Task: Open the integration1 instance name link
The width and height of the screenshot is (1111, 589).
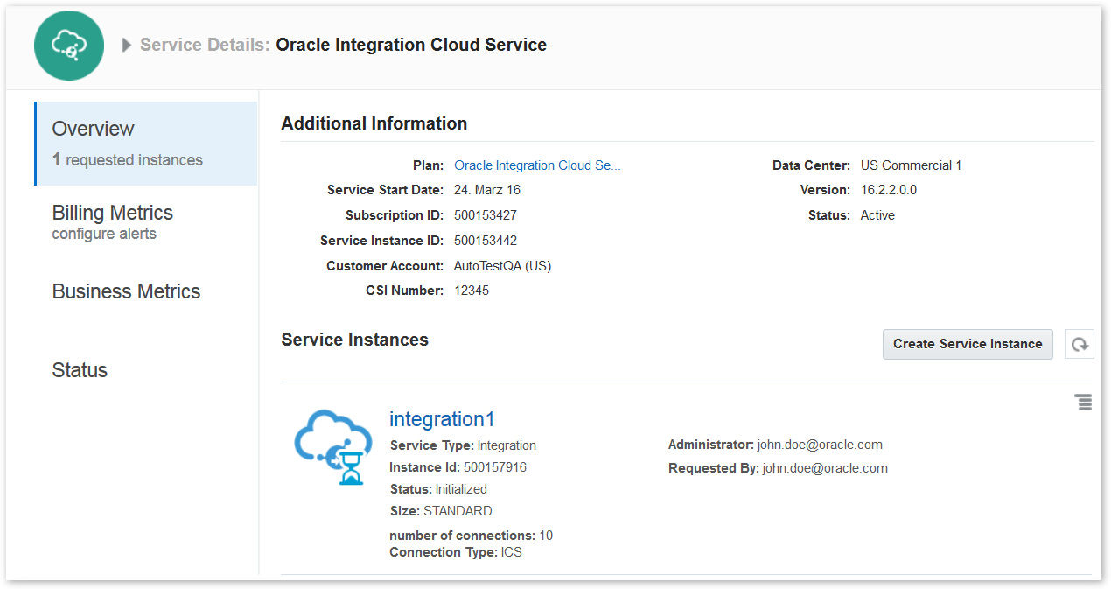Action: (442, 419)
